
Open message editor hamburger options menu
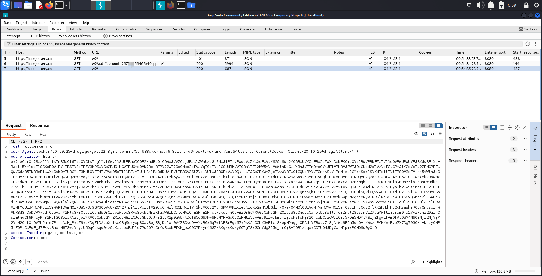pos(440,134)
